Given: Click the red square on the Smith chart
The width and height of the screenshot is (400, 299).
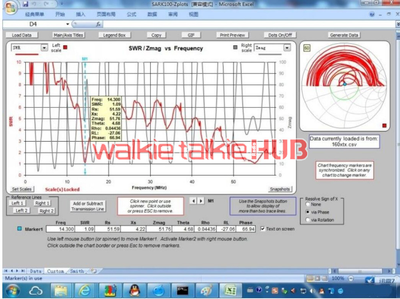Looking at the screenshot, I should (384, 126).
